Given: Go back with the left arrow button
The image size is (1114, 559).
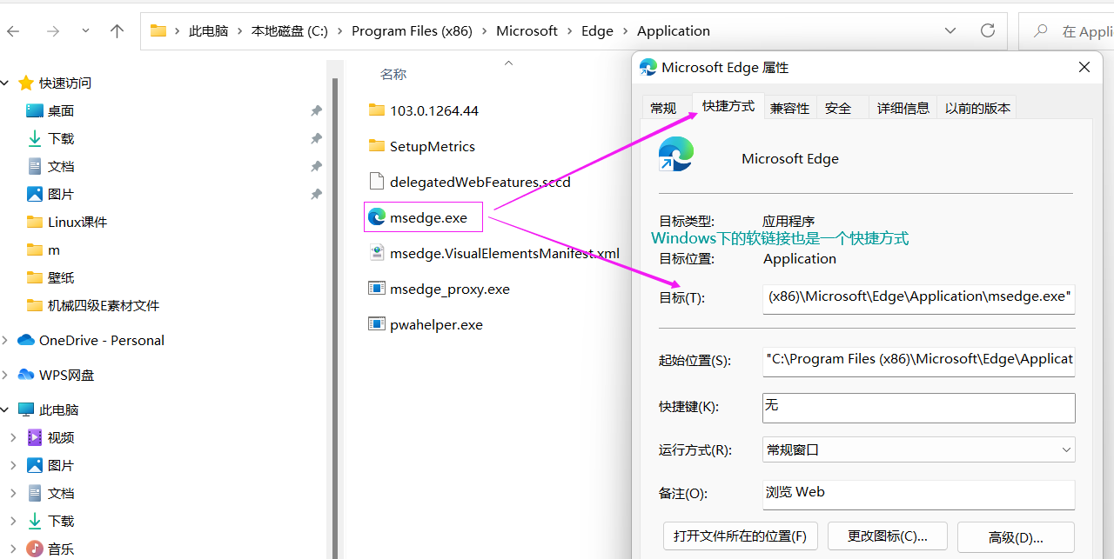Looking at the screenshot, I should point(13,31).
